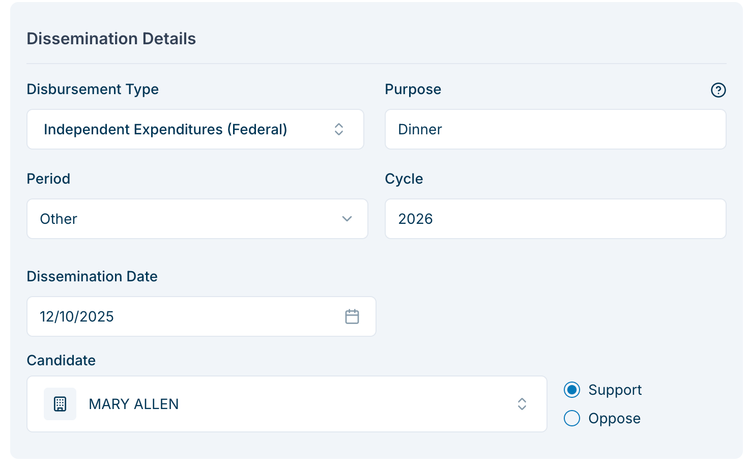The width and height of the screenshot is (748, 465).
Task: Click the Purpose help question mark icon
Action: [x=718, y=90]
